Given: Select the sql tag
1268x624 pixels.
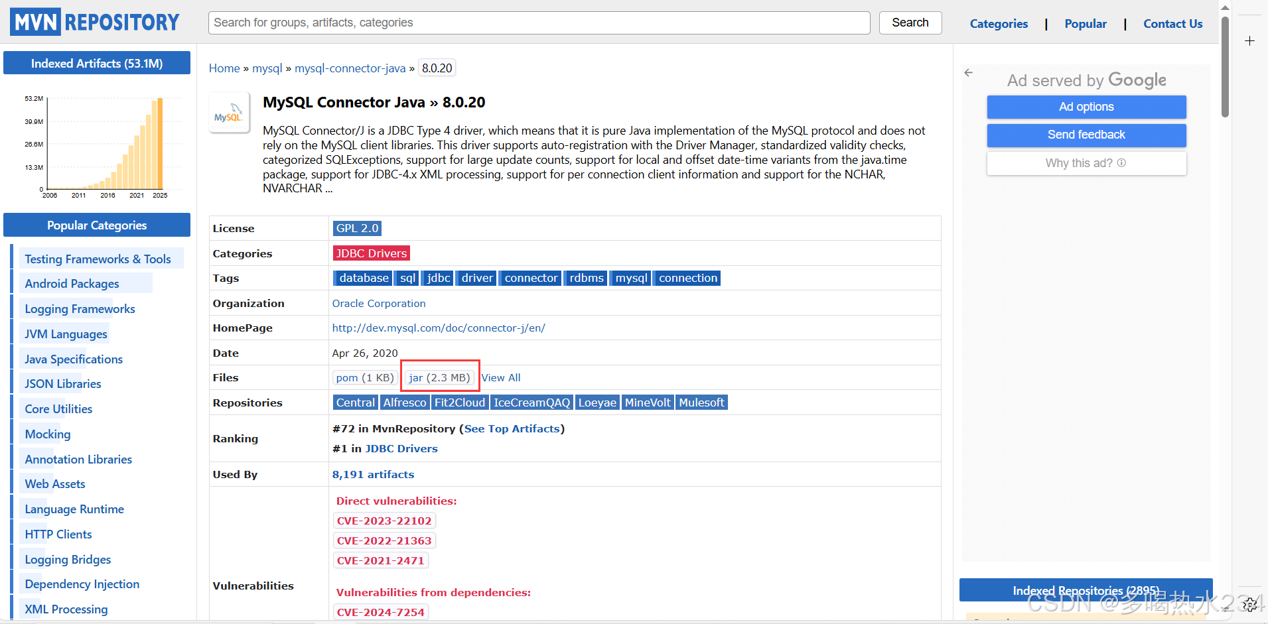Looking at the screenshot, I should click(407, 279).
